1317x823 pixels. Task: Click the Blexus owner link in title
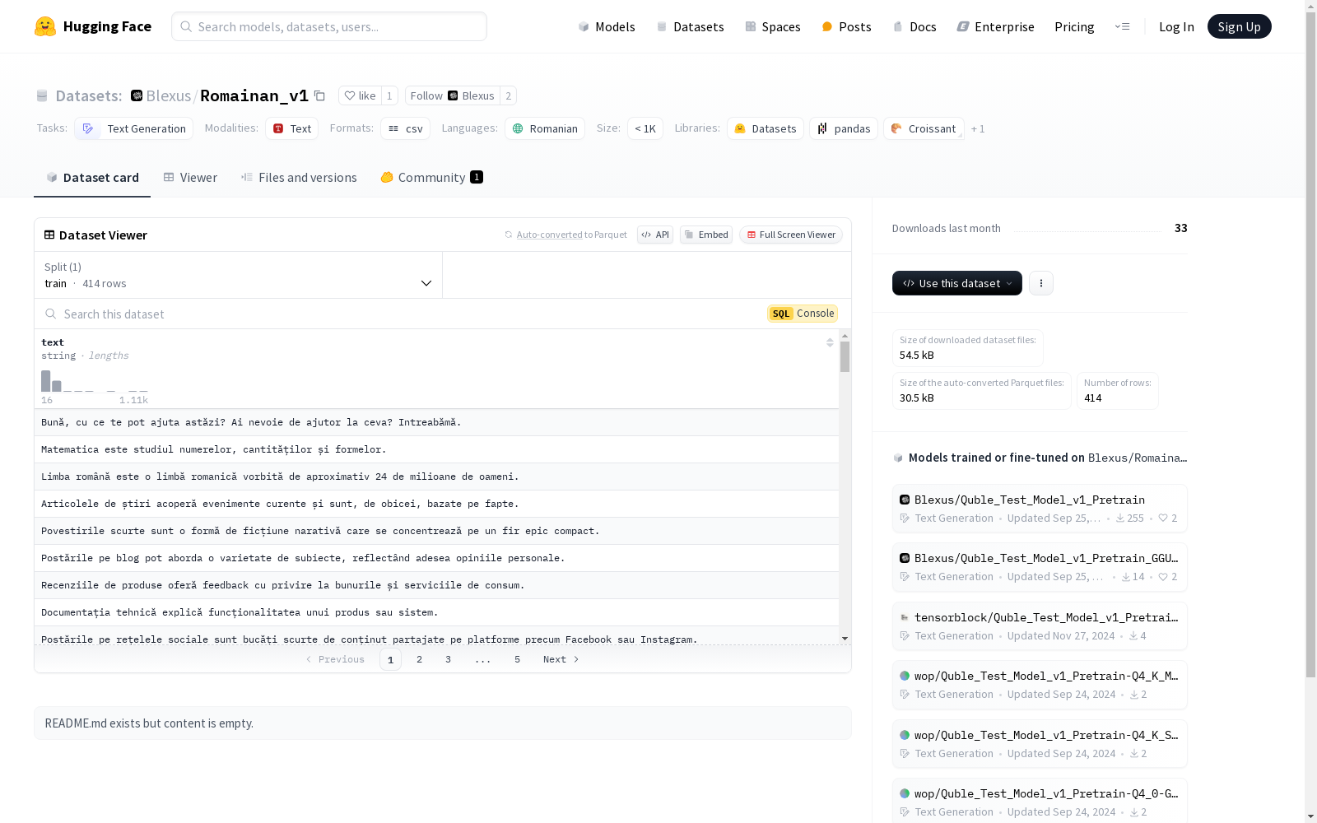pyautogui.click(x=168, y=95)
